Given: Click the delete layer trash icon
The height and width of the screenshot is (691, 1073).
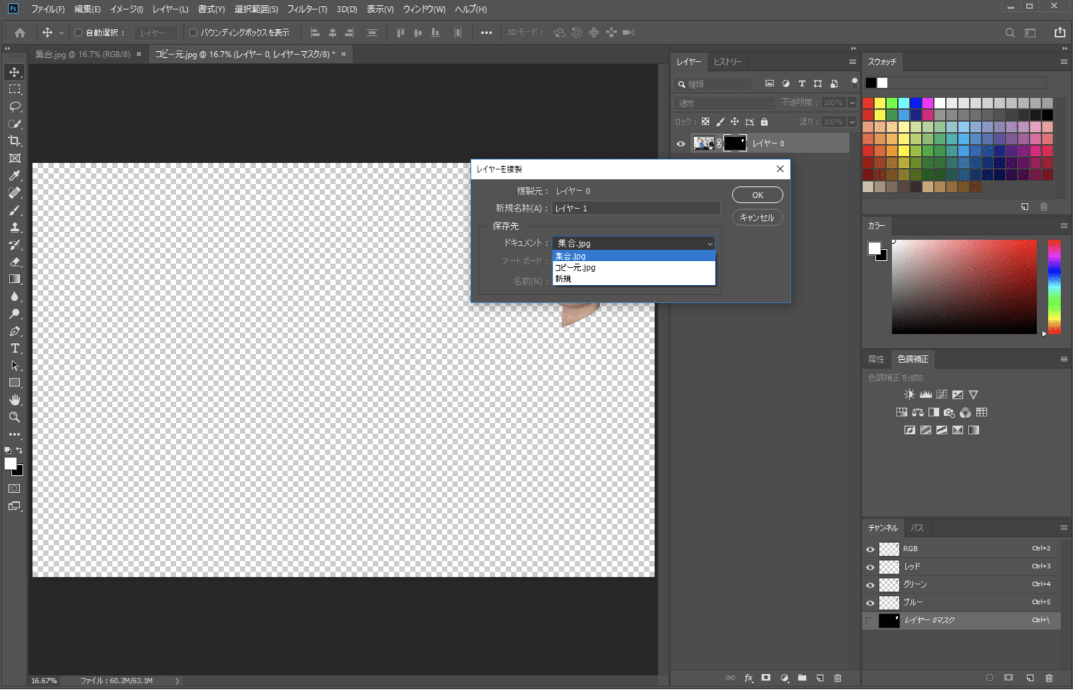Looking at the screenshot, I should (838, 678).
